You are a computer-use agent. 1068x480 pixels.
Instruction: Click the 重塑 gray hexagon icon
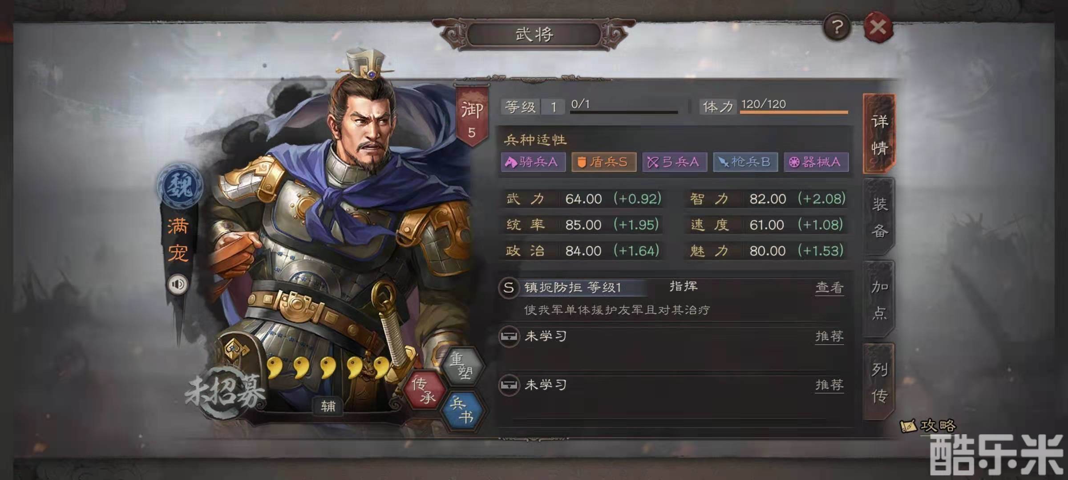pyautogui.click(x=462, y=366)
